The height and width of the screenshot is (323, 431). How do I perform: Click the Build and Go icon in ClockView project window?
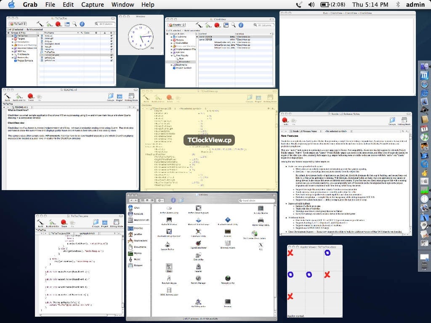[208, 25]
